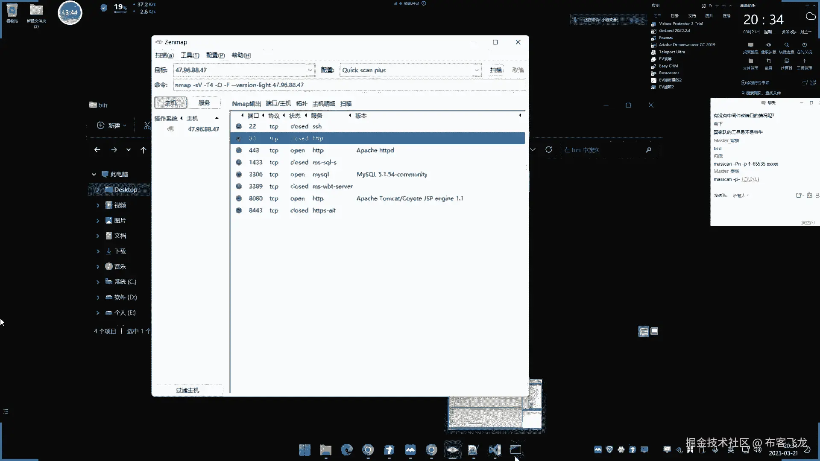This screenshot has height=461, width=820.
Task: Toggle details view icon in explorer
Action: click(644, 331)
